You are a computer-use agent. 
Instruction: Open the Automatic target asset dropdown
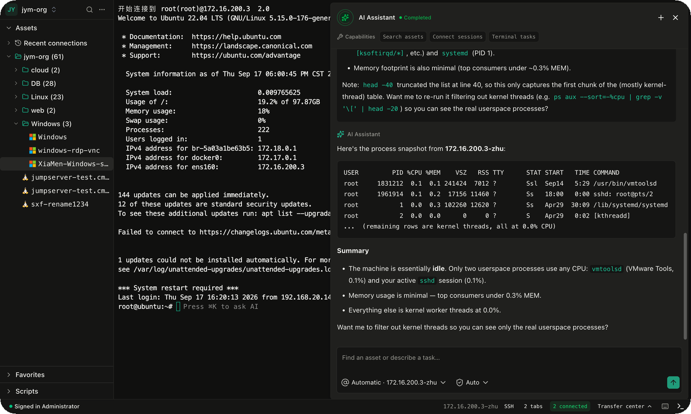click(x=394, y=382)
